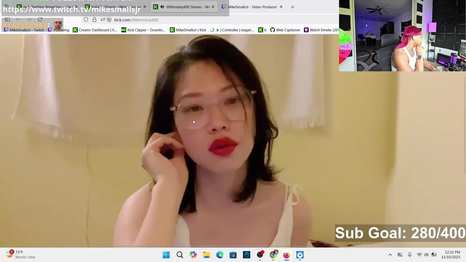Click the microphone tray icon

[x=410, y=255]
